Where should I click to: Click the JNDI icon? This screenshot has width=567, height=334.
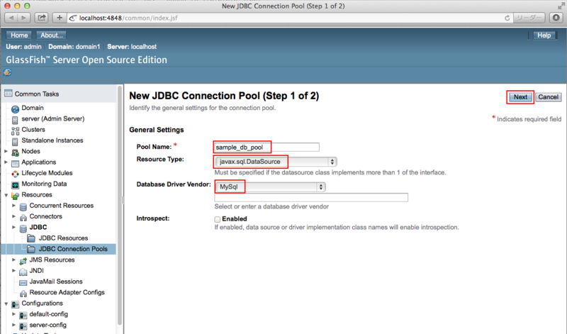(x=23, y=272)
